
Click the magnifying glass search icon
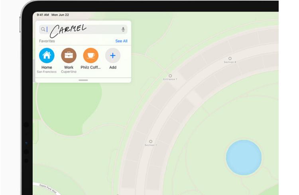(x=43, y=29)
